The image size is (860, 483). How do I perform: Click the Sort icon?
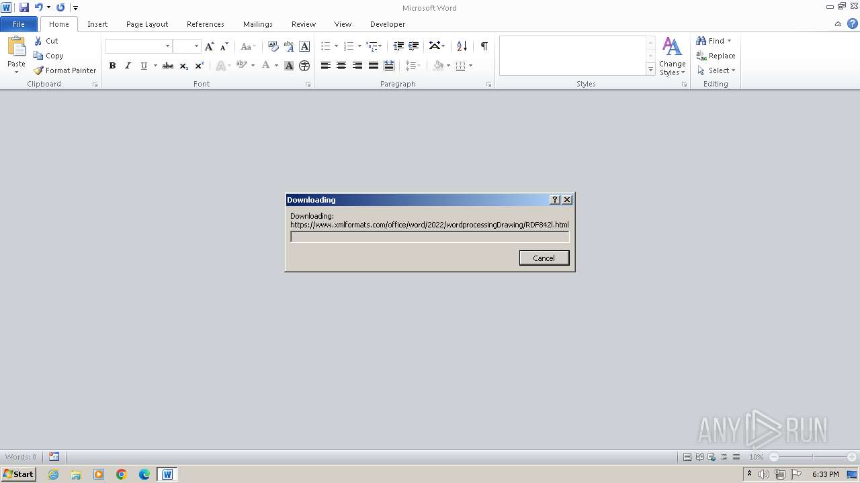pyautogui.click(x=462, y=46)
